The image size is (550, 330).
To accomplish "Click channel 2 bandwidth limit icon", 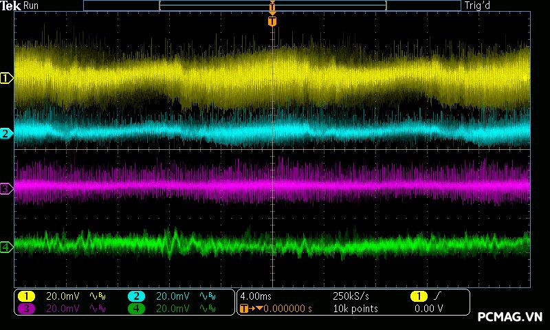I will pyautogui.click(x=208, y=296).
